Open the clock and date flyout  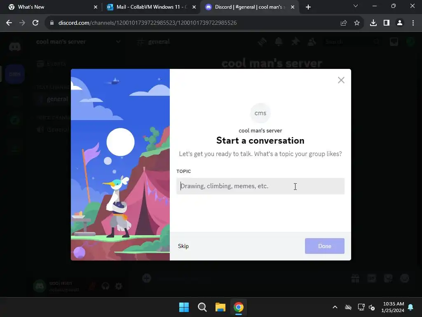point(393,307)
